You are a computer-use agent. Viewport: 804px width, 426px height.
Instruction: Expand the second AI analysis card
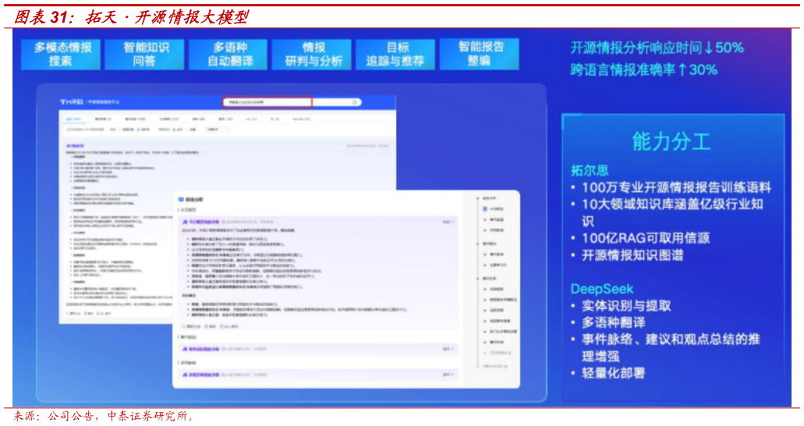(448, 349)
